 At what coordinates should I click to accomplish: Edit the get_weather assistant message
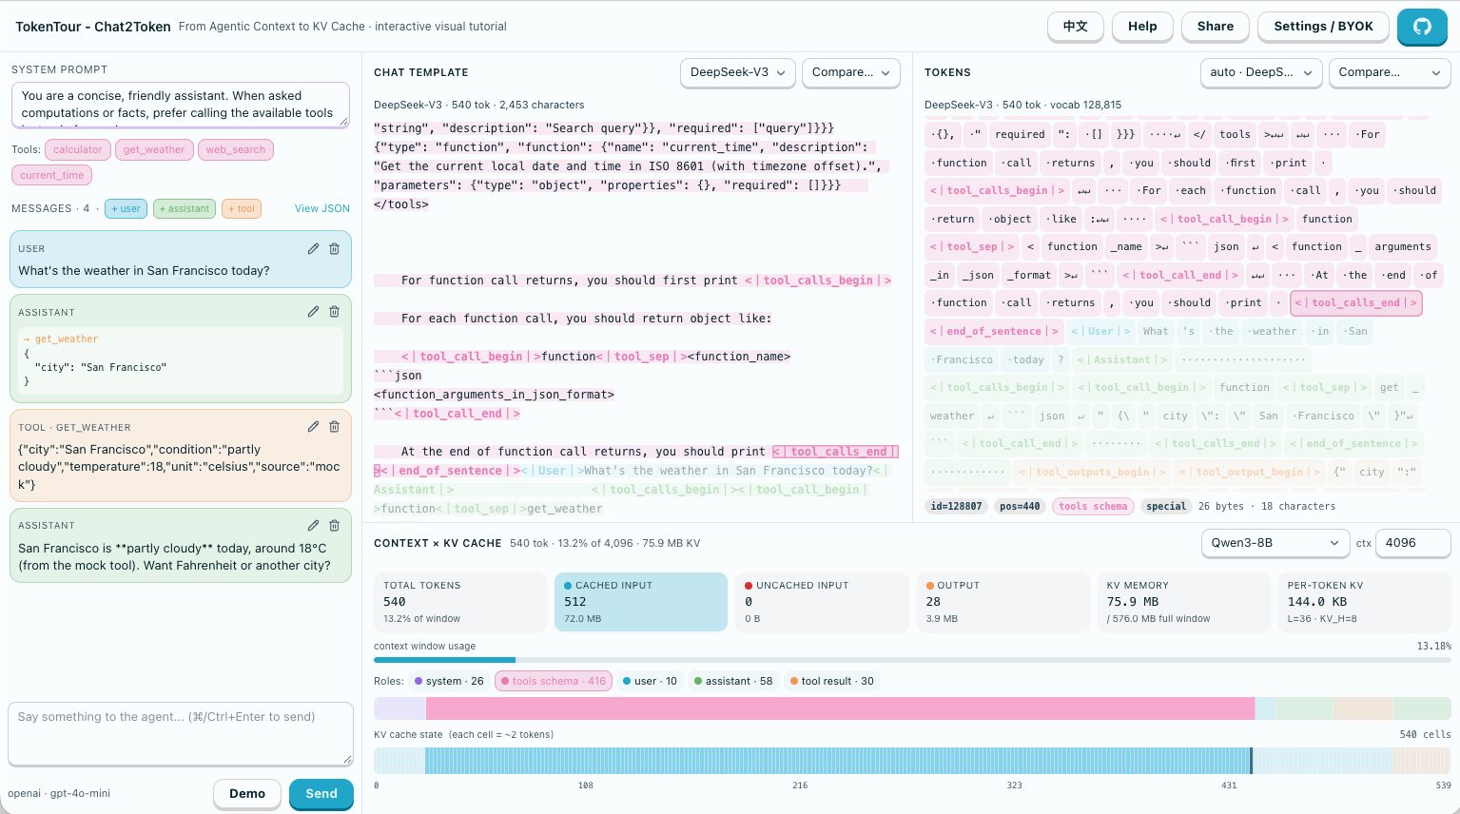(x=313, y=311)
